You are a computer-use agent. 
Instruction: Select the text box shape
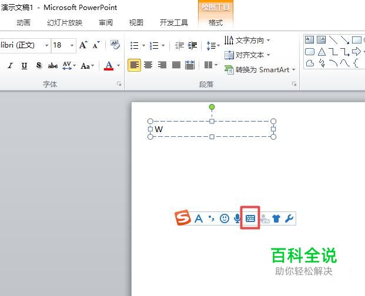(309, 40)
